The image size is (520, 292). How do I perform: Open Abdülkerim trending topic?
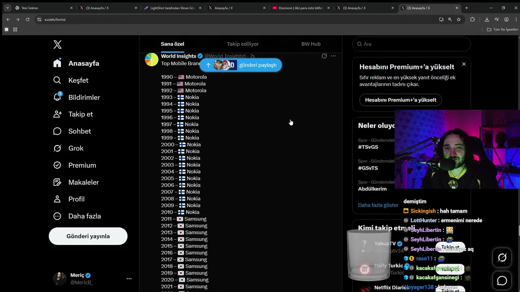372,189
